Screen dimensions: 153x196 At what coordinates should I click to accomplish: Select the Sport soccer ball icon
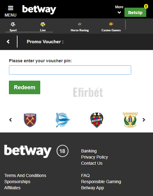13,24
